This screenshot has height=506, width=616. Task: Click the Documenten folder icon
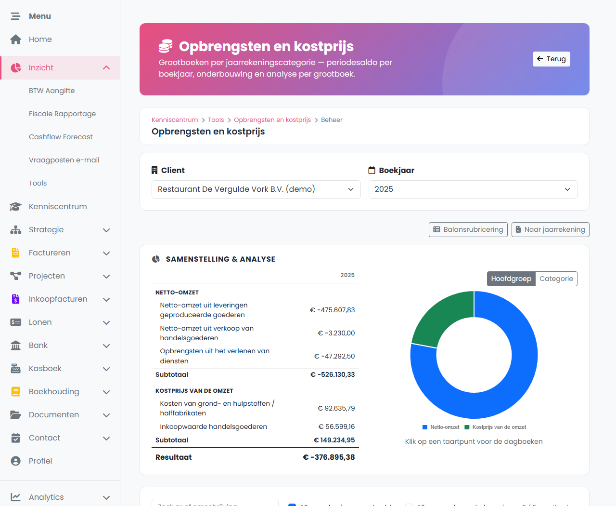[x=16, y=415]
